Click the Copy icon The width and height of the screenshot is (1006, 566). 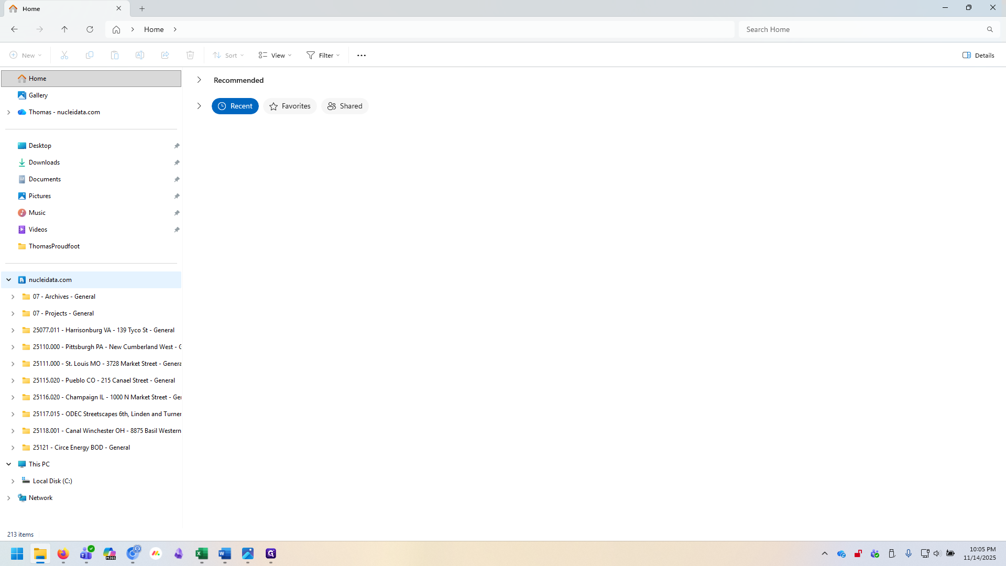click(89, 55)
